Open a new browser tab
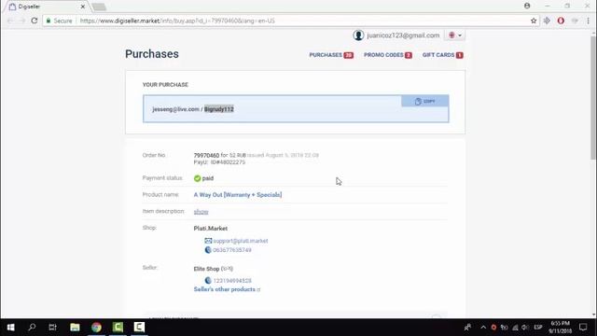Viewport: 597px width, 336px height. tap(99, 7)
